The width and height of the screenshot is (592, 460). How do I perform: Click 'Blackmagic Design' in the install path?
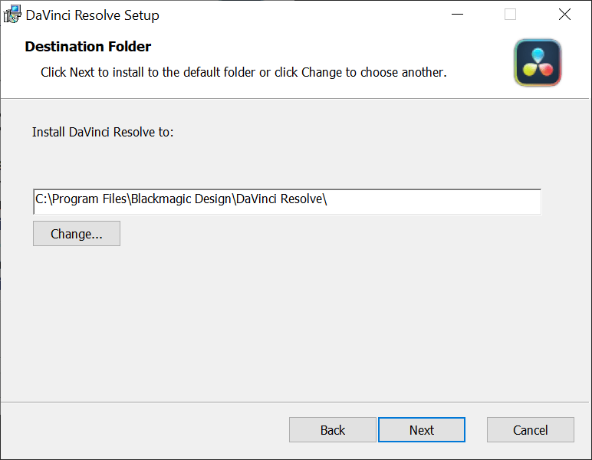[x=180, y=199]
